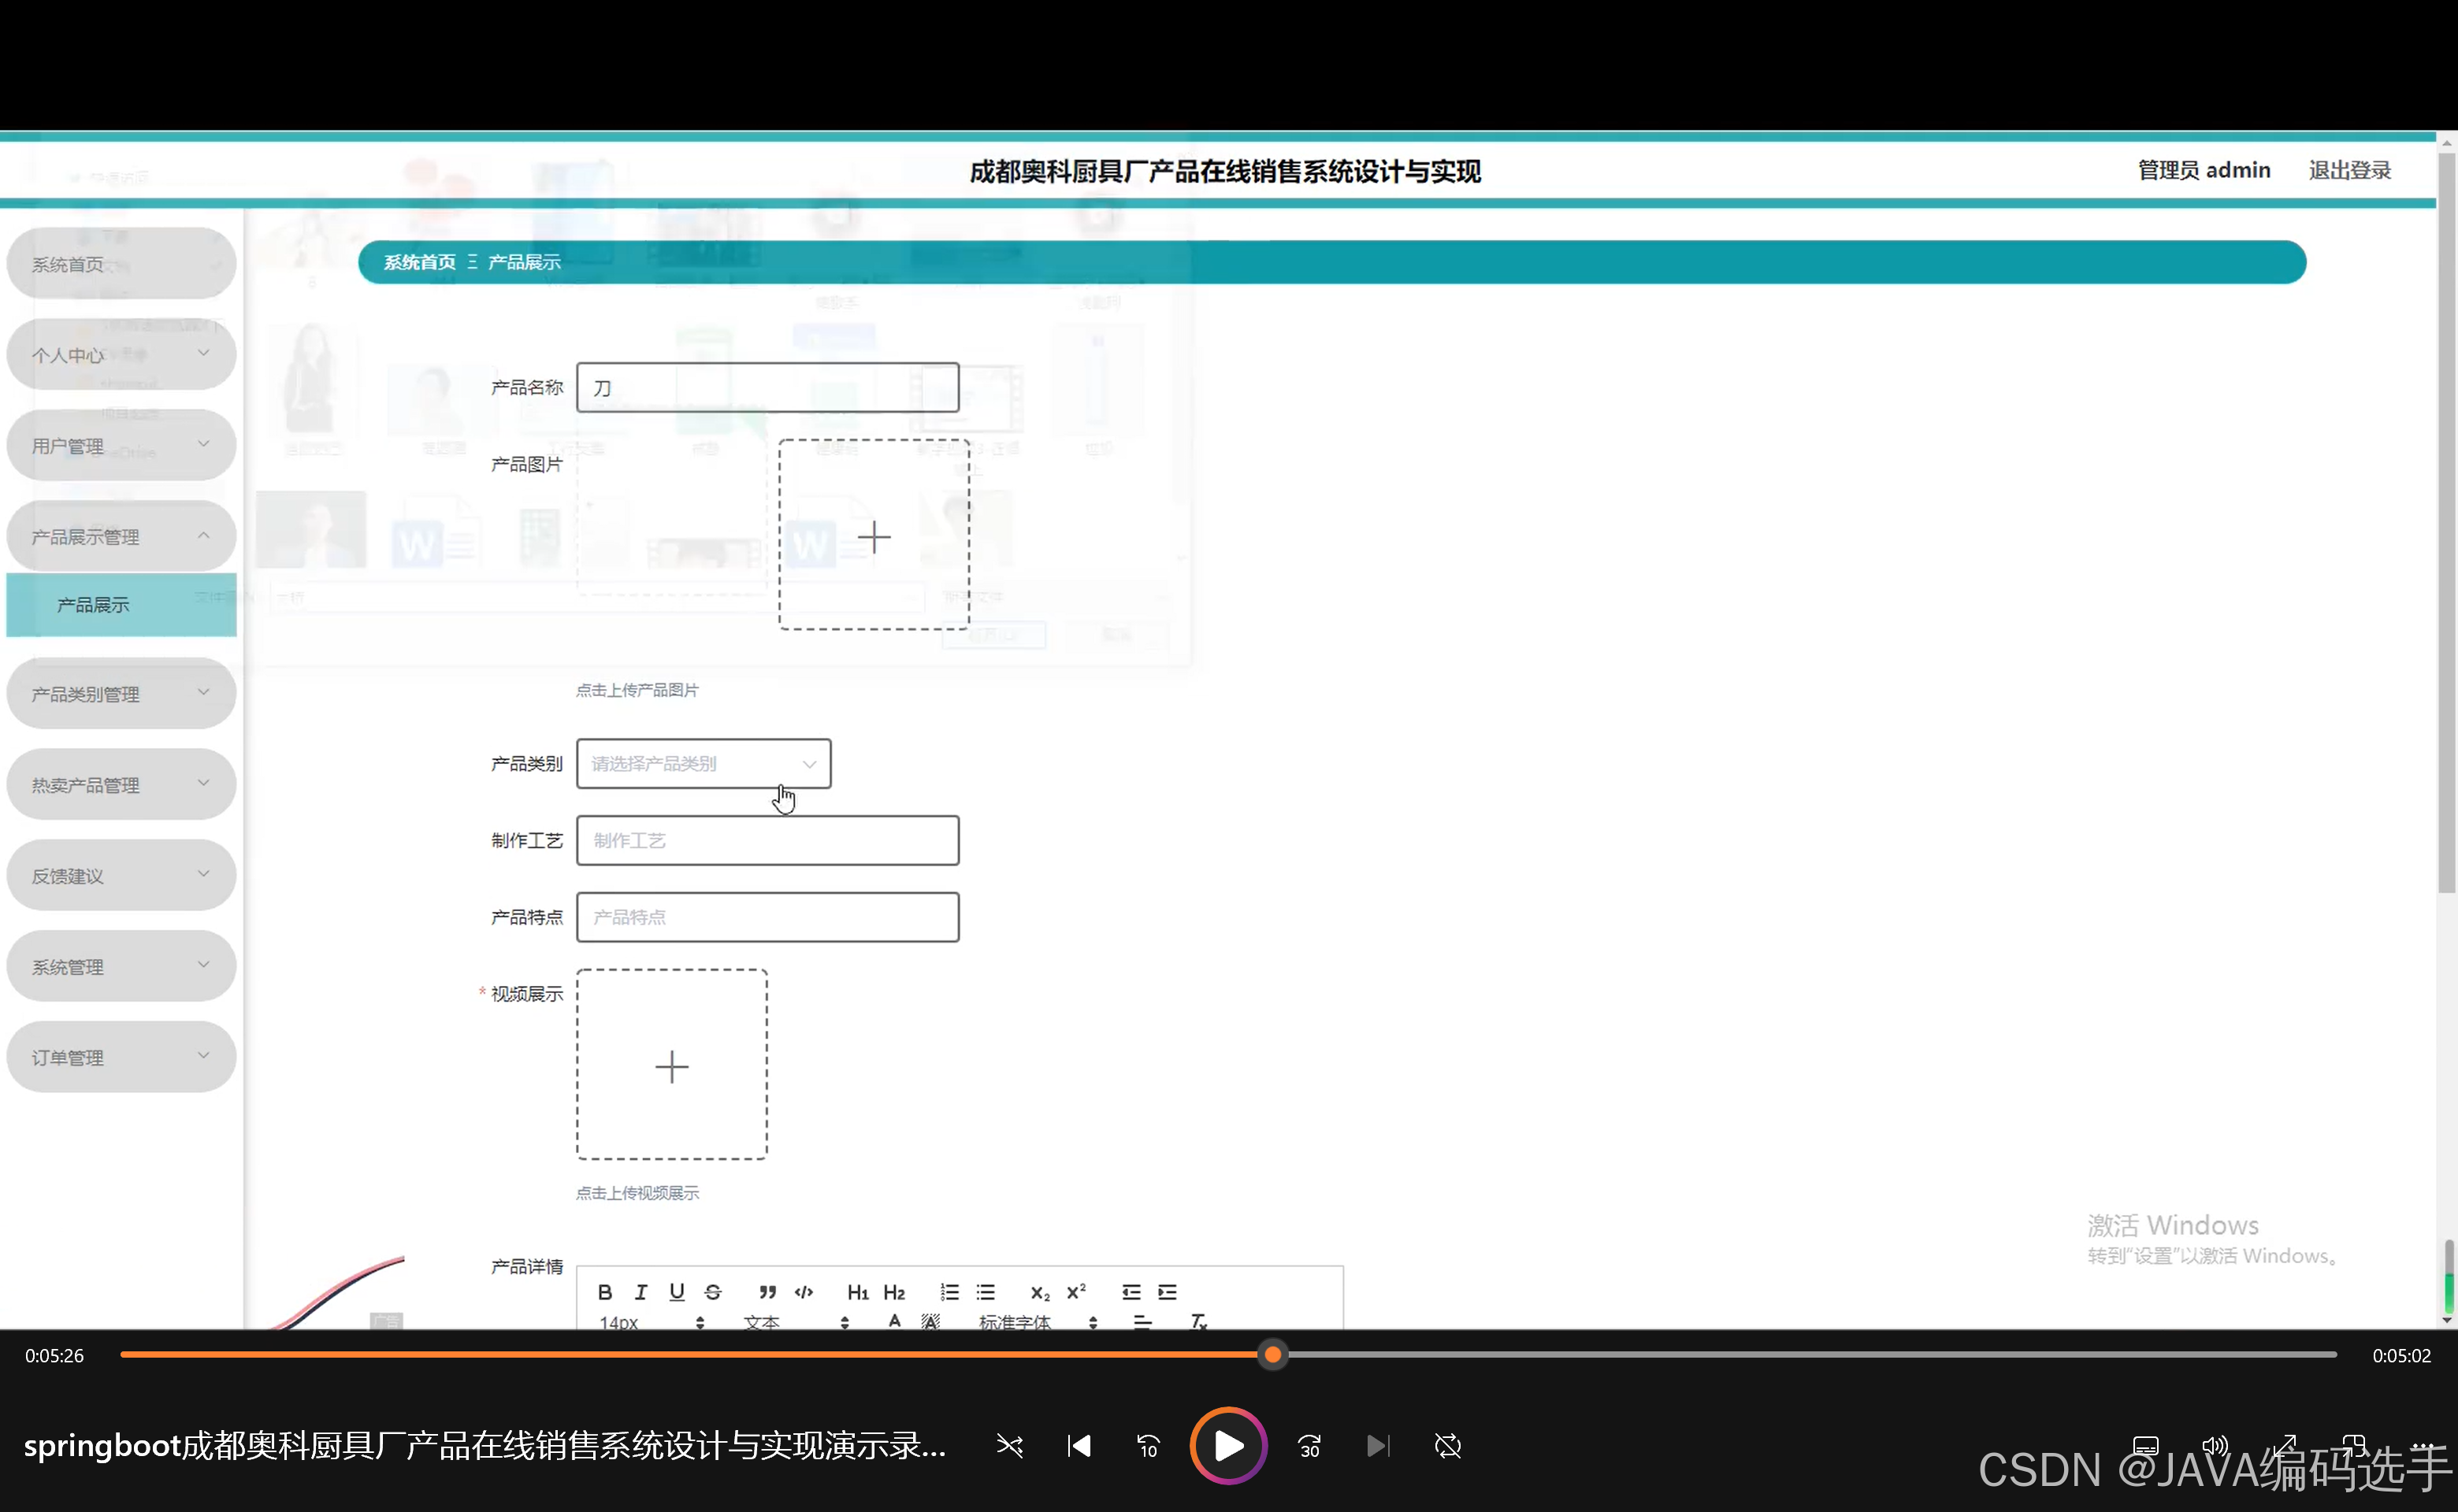
Task: Go to the next track in the player
Action: point(1379,1446)
